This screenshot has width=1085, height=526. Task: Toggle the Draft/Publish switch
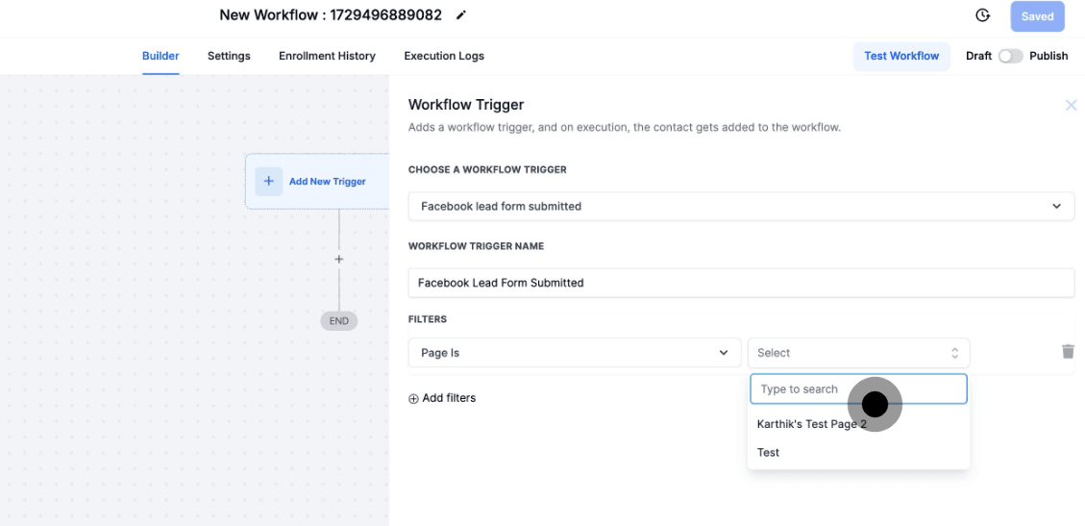point(1010,56)
